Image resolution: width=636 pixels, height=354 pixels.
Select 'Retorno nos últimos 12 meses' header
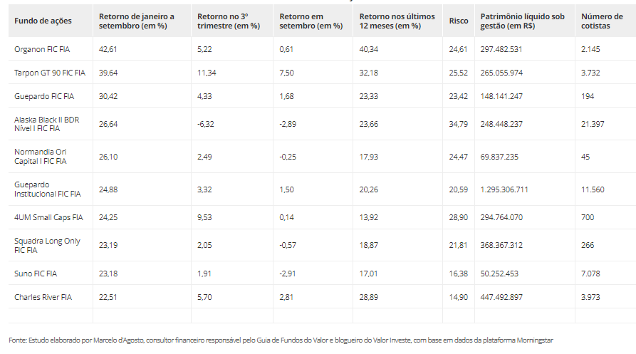tap(395, 21)
